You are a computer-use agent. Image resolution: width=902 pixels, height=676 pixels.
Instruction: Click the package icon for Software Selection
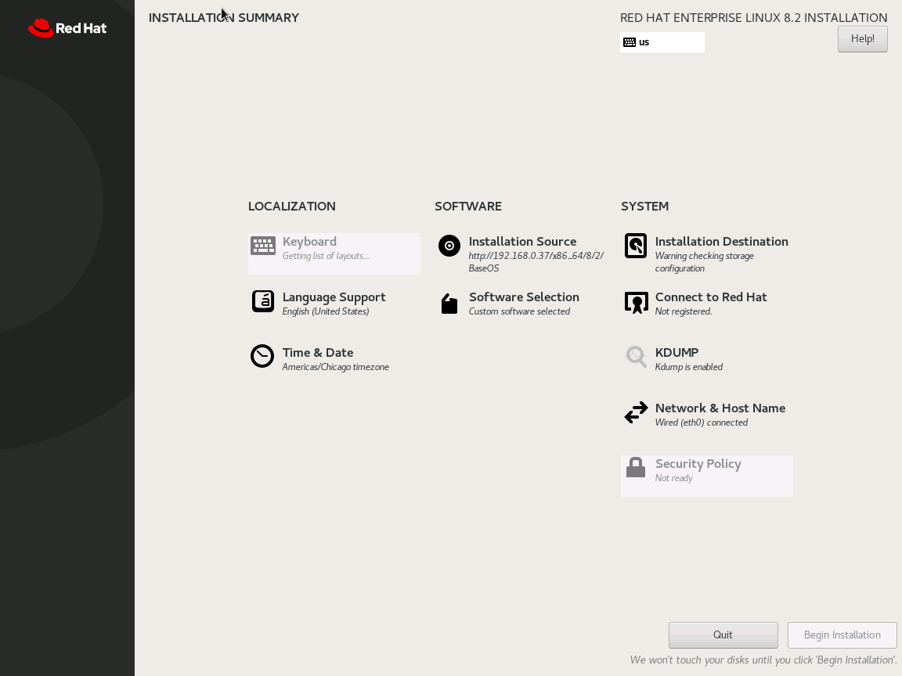click(449, 304)
